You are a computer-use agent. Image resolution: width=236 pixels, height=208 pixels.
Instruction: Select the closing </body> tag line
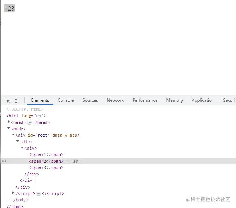pos(19,200)
